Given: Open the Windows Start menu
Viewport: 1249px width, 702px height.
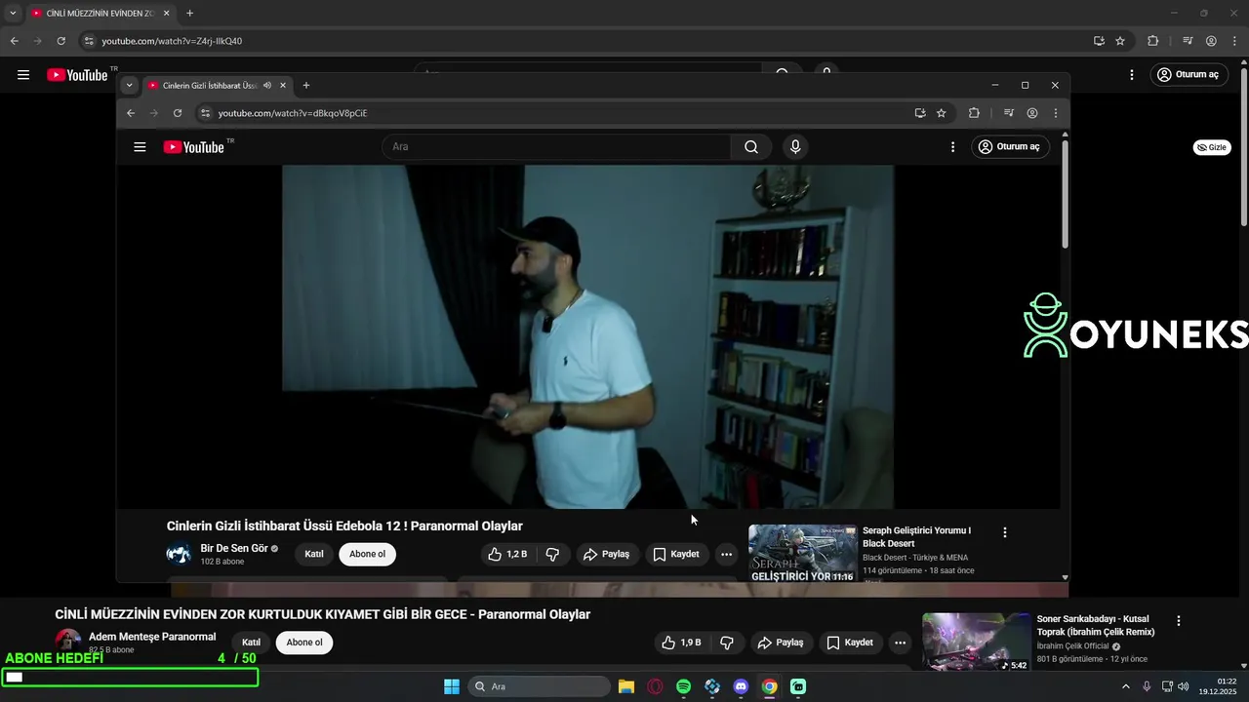Looking at the screenshot, I should [x=452, y=686].
